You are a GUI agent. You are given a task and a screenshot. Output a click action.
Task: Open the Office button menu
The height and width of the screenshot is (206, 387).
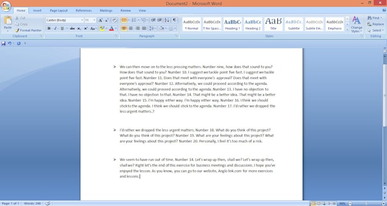pos(6,6)
